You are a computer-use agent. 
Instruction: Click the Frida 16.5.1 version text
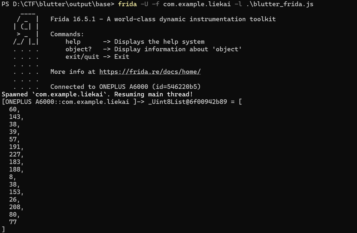pyautogui.click(x=73, y=19)
